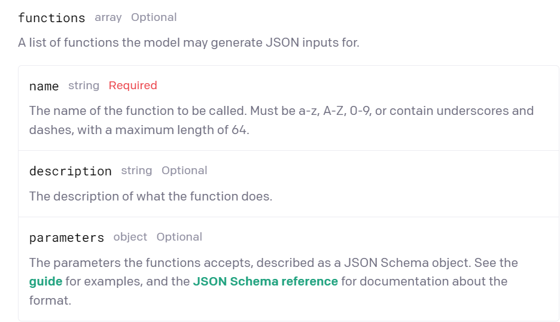Click the "A list of functions" summary sentence

click(188, 43)
